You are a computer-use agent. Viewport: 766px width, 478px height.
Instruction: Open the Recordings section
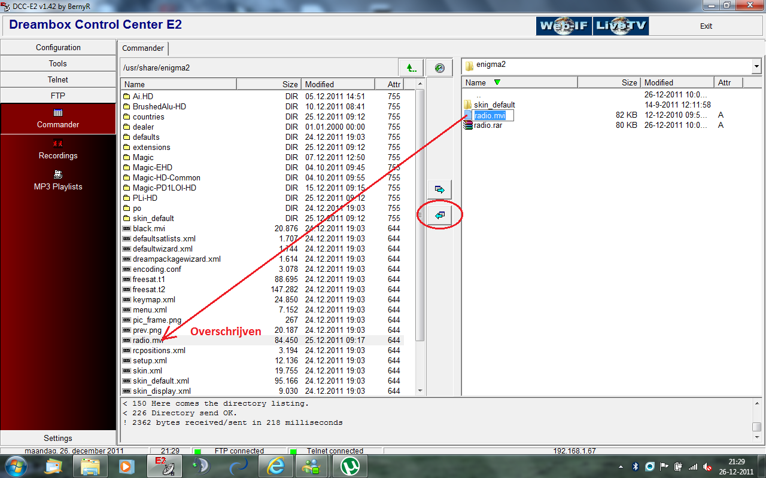[58, 149]
